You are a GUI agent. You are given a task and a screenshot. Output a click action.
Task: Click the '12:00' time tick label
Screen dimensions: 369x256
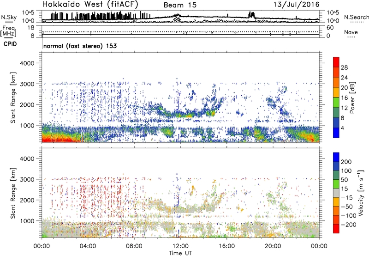[180, 246]
